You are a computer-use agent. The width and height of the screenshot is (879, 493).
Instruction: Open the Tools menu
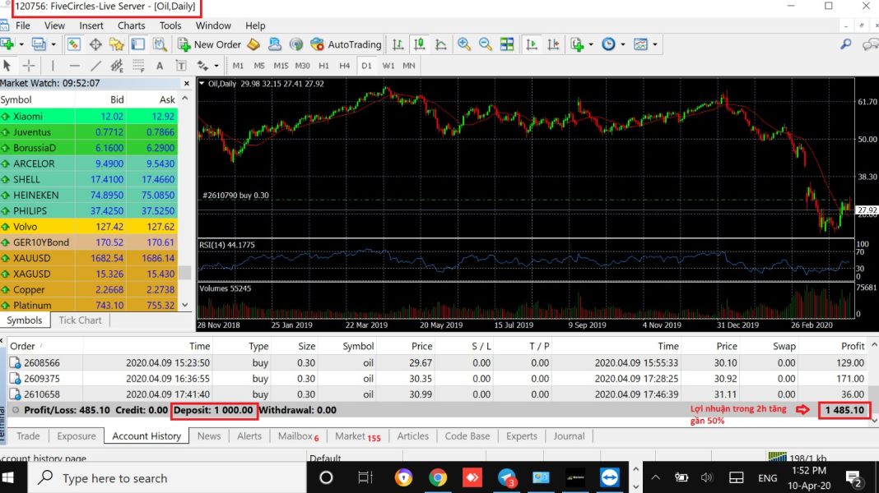tap(170, 25)
